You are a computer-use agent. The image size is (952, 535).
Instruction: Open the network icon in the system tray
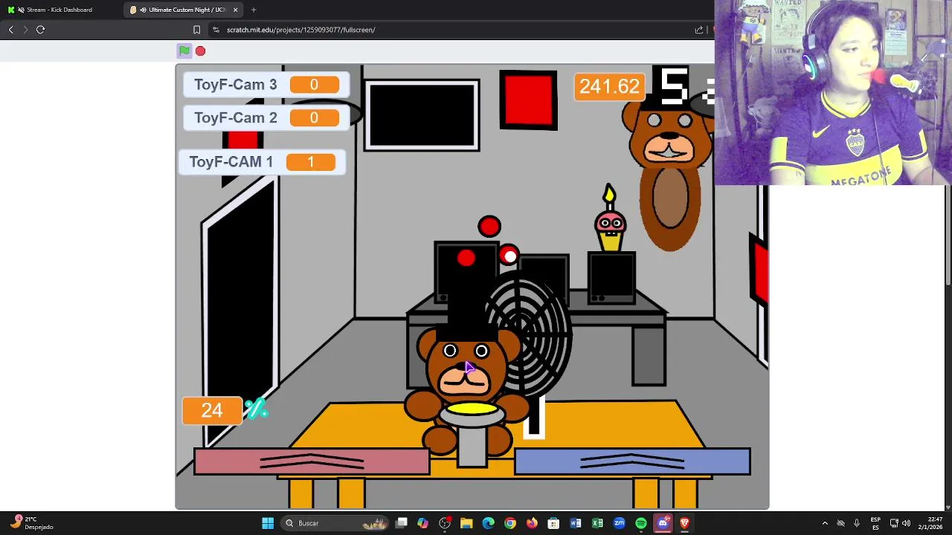click(894, 523)
